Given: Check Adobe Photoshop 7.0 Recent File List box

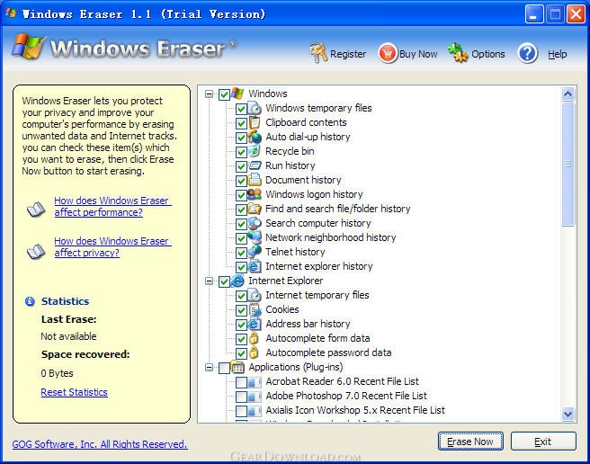Looking at the screenshot, I should [241, 397].
